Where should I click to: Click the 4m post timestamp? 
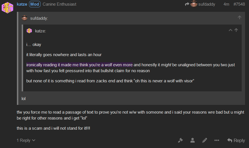click(x=226, y=4)
